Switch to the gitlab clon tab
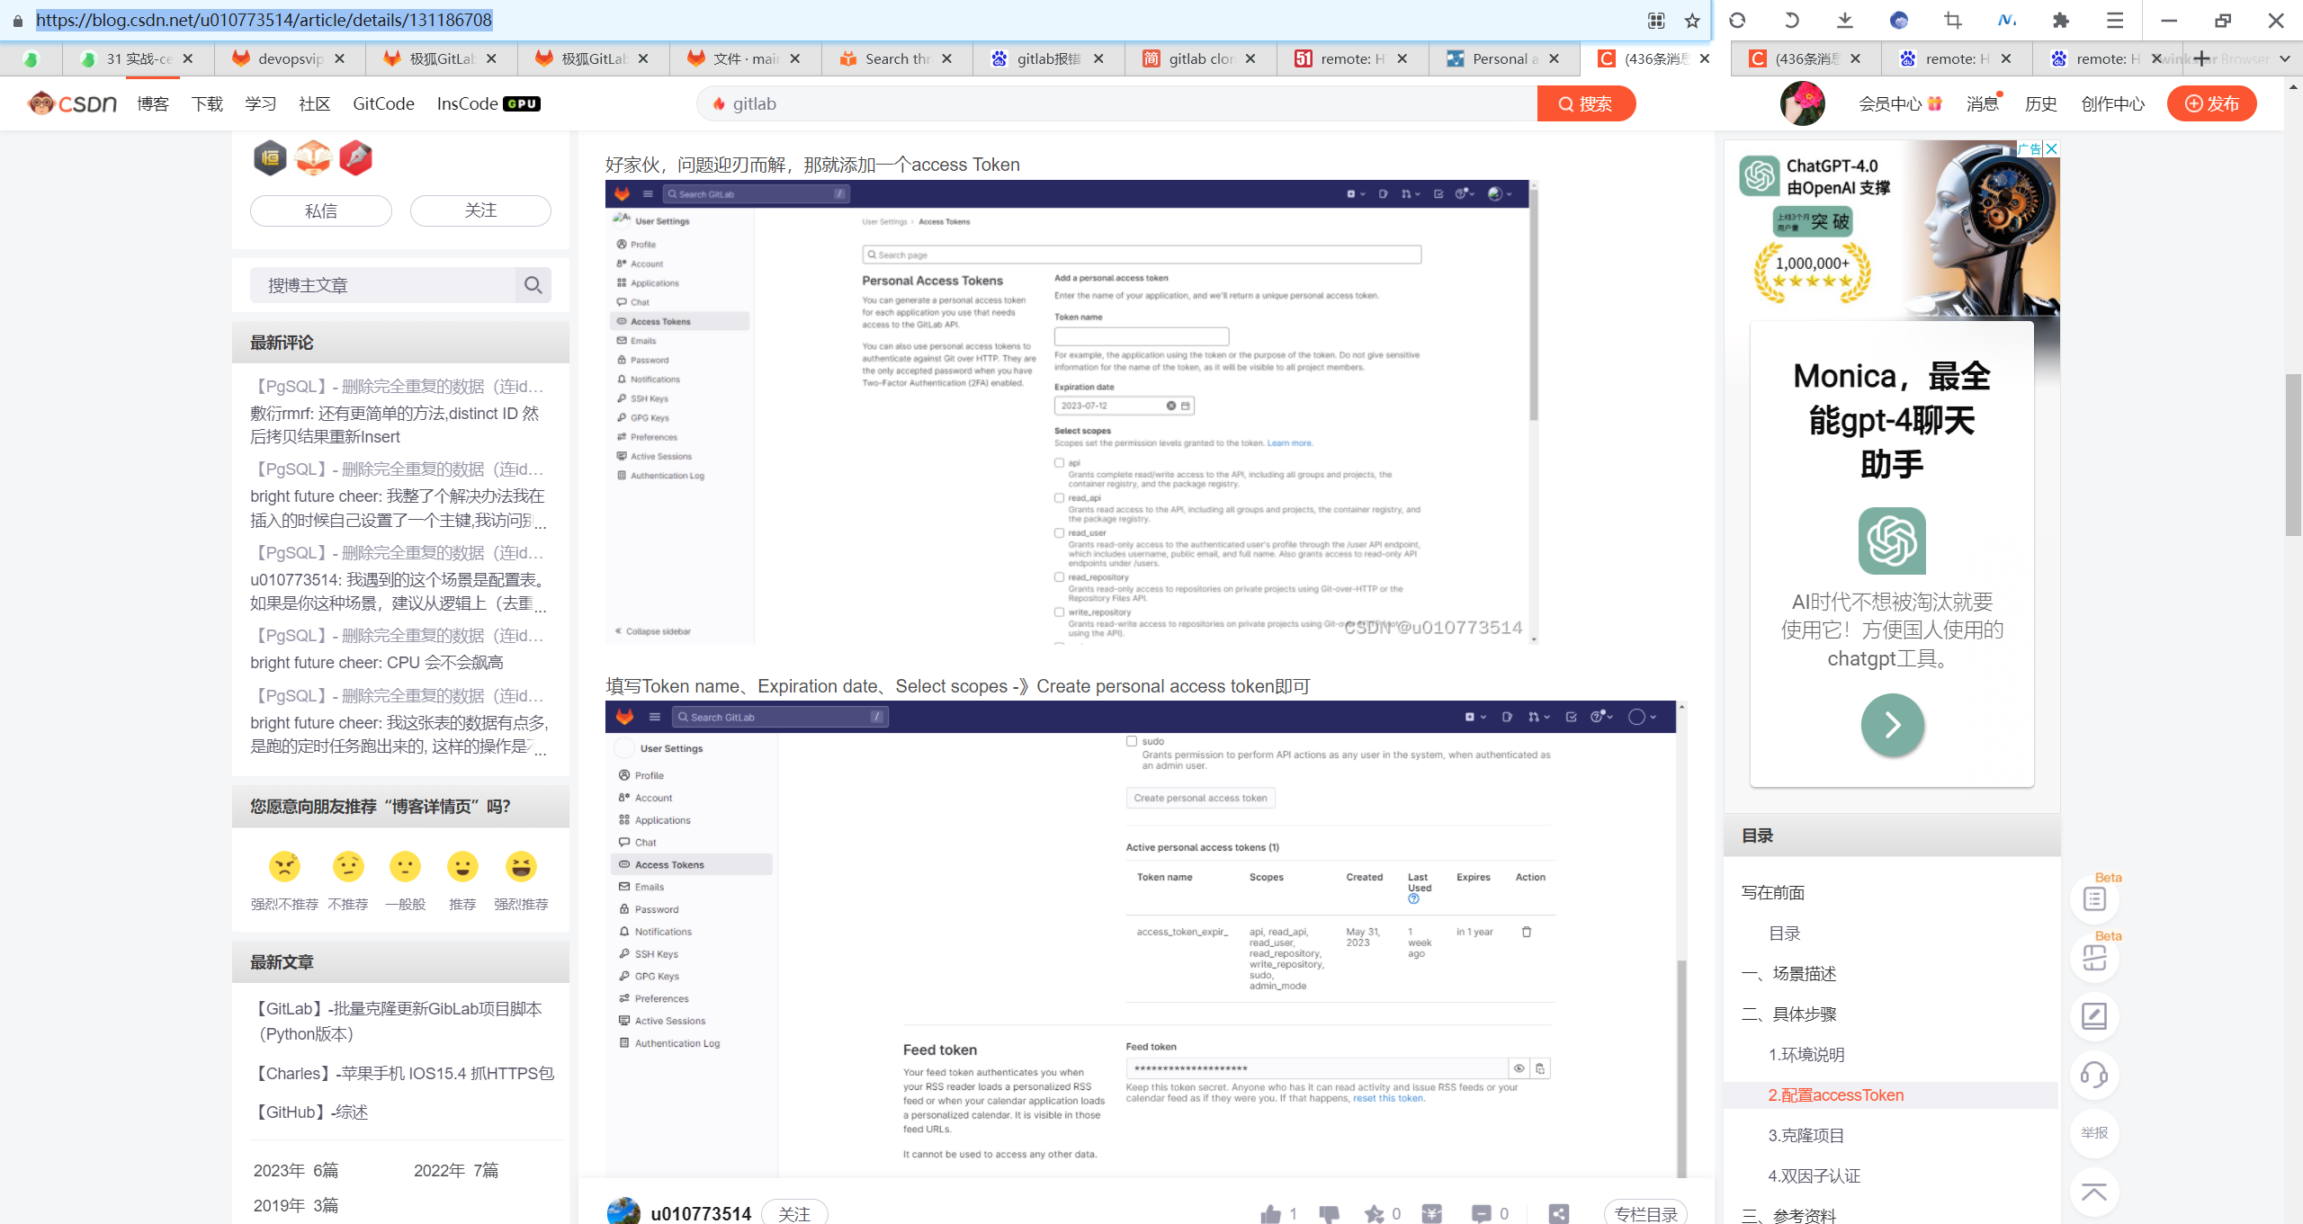 tap(1200, 58)
